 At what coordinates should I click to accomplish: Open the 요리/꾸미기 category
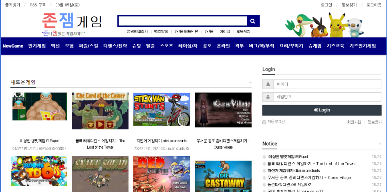pyautogui.click(x=291, y=46)
